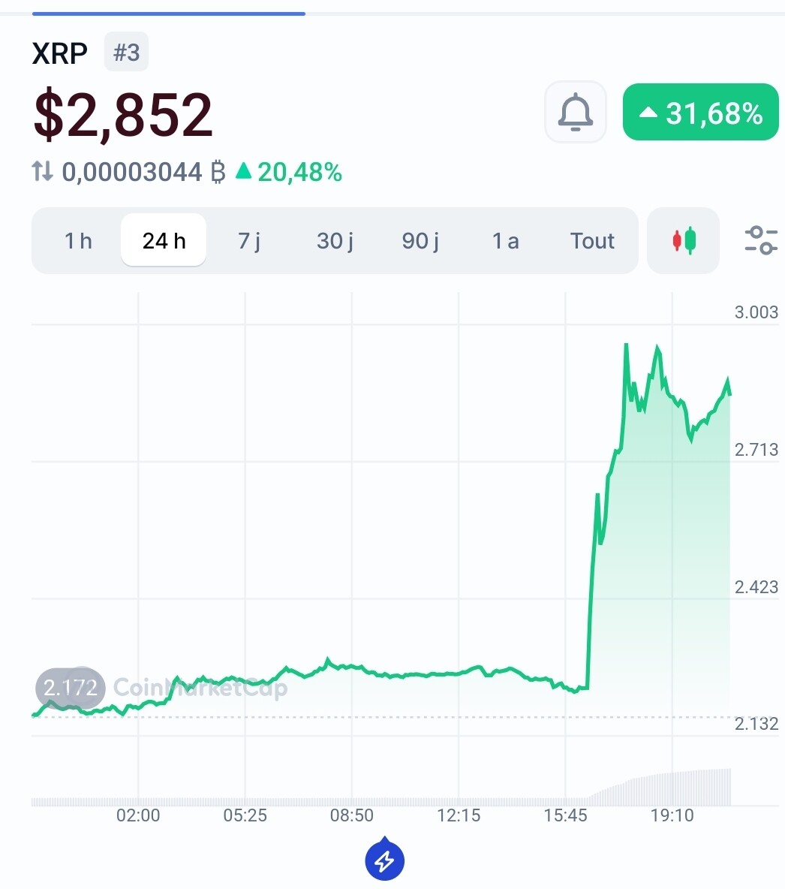This screenshot has width=785, height=889.
Task: Tap the price alert bell icon
Action: point(576,112)
